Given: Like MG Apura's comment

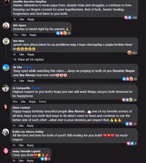Looking at the screenshot, I should (x=24, y=35).
